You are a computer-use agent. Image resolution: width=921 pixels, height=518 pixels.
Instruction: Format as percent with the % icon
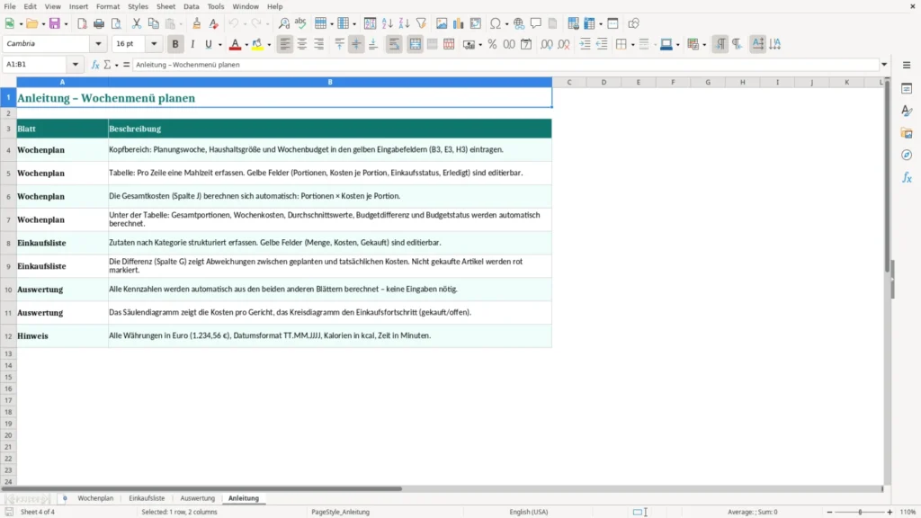[492, 44]
